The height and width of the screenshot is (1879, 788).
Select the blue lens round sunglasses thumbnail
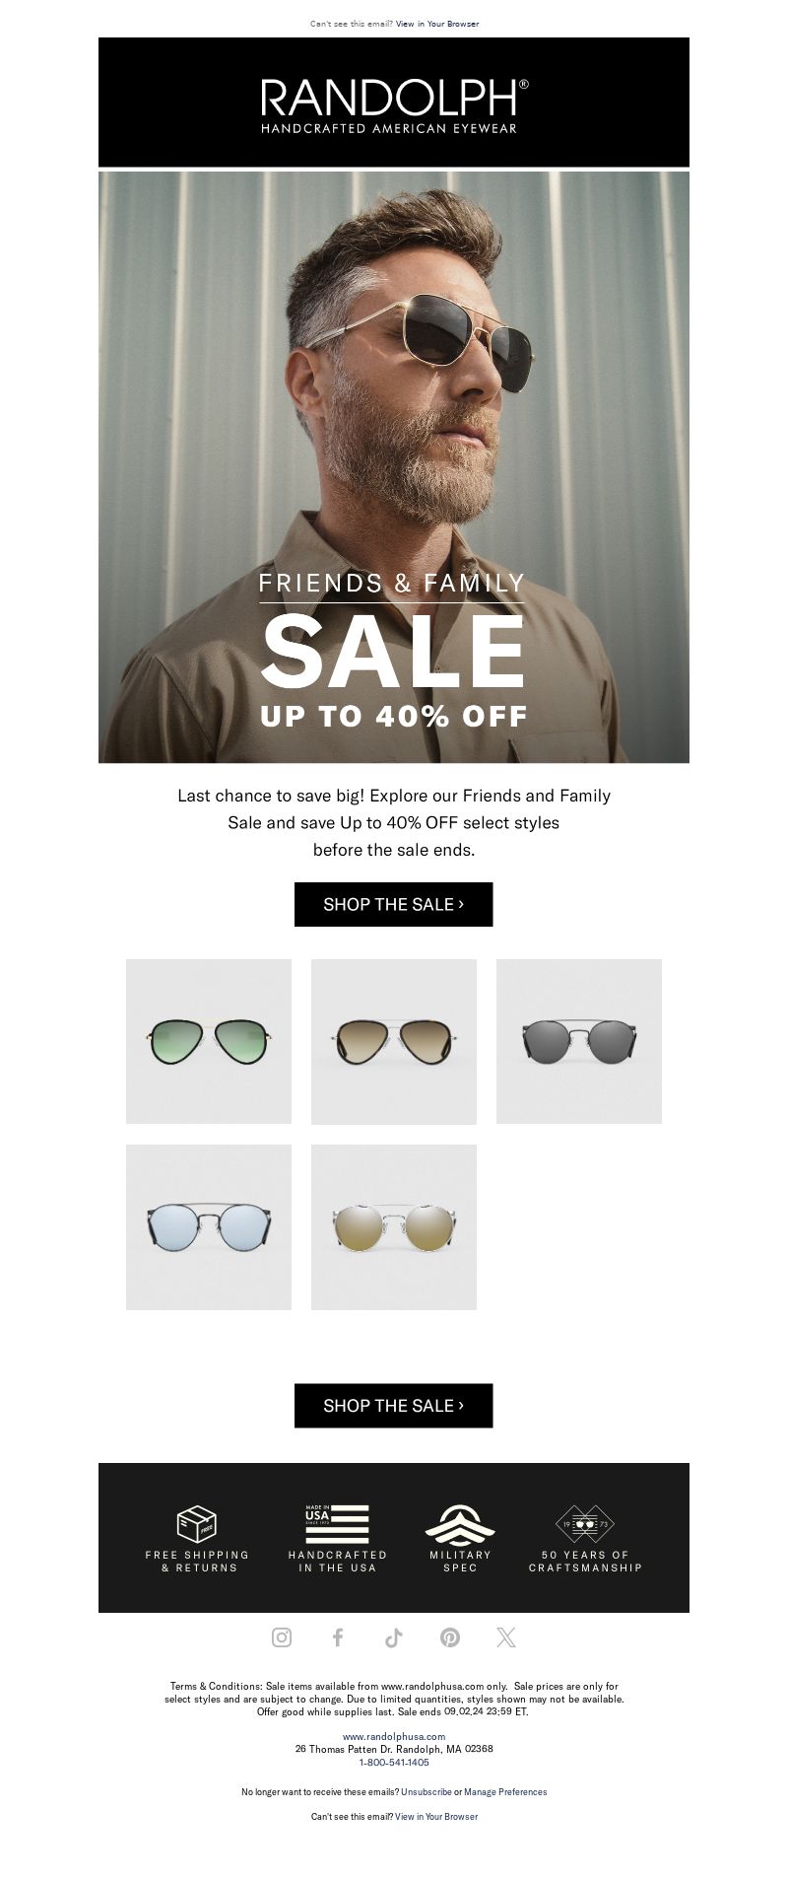[209, 1227]
